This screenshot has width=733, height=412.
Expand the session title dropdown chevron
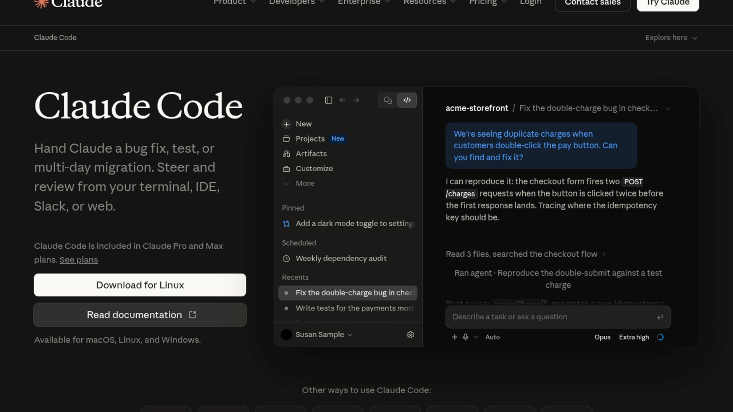tap(667, 108)
